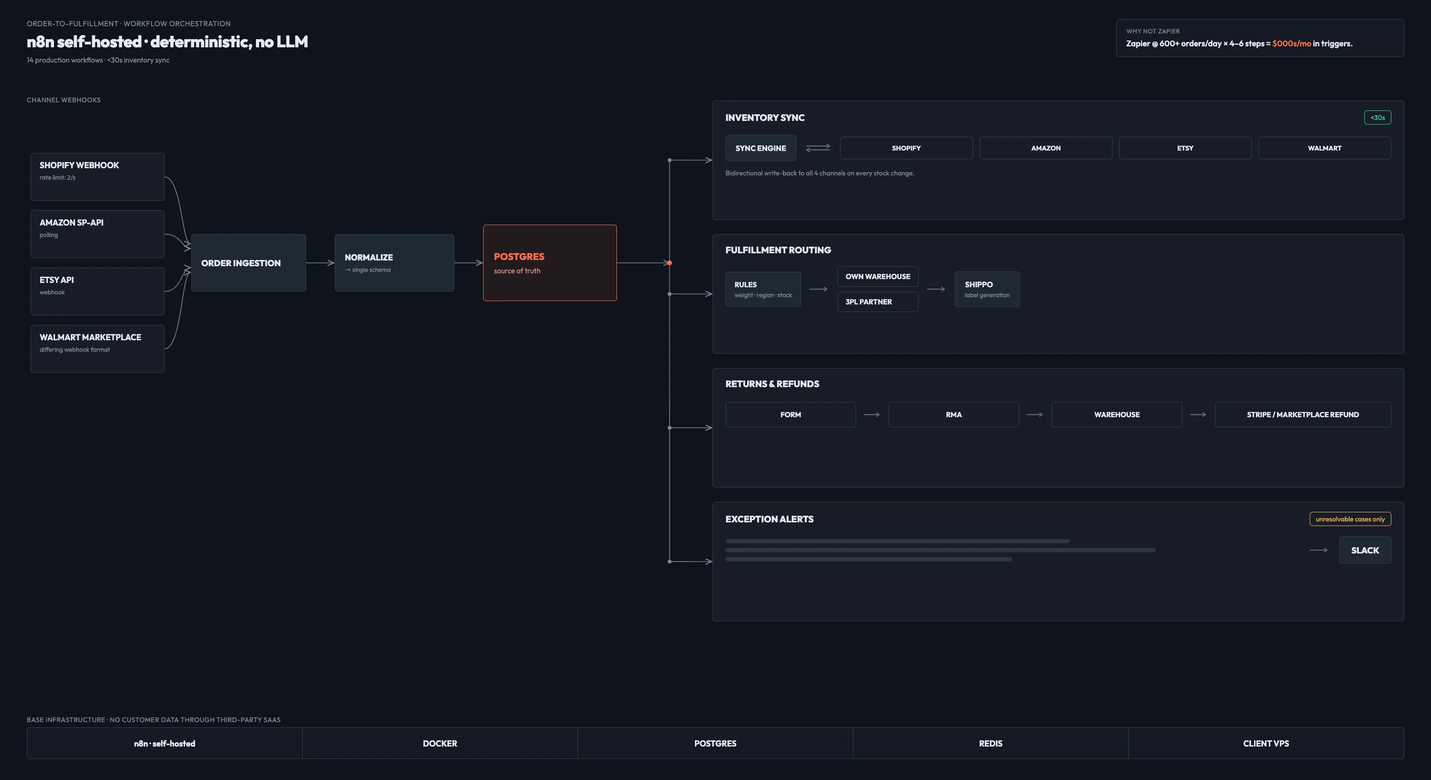Click the arrow between Form and RMA
The width and height of the screenshot is (1431, 780).
(x=872, y=415)
